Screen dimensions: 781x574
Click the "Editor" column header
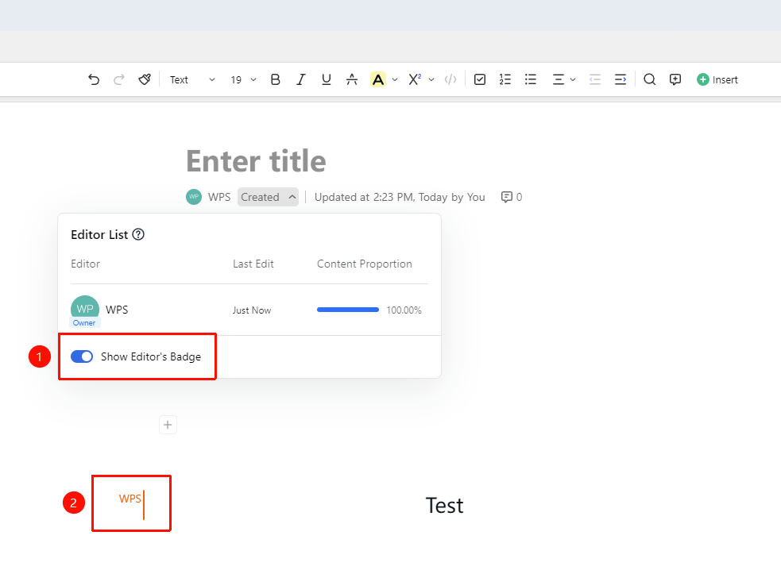point(85,264)
